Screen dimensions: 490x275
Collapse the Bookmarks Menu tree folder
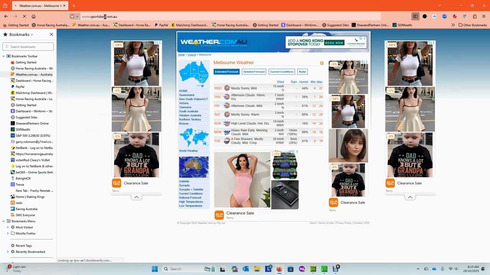4,221
